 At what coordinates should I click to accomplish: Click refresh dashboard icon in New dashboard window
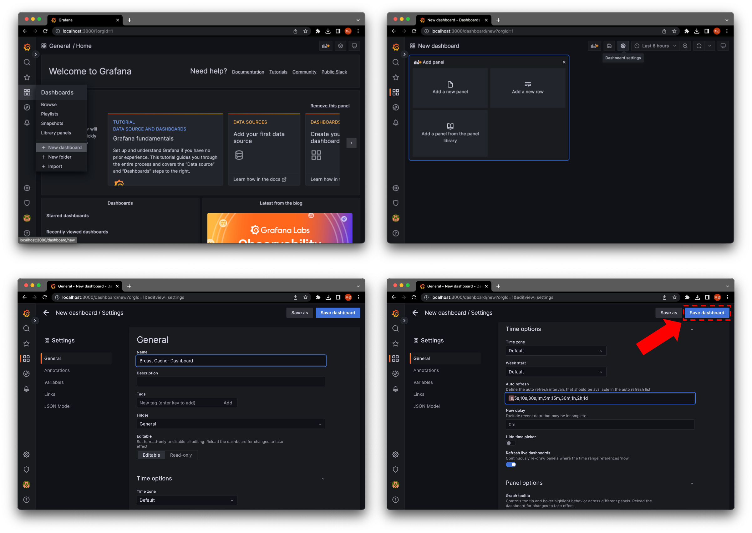tap(699, 46)
